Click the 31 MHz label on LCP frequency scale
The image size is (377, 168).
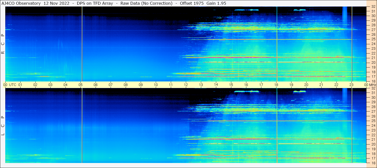coord(373,93)
